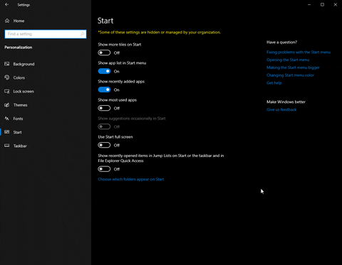342x265 pixels.
Task: Click the Show recently added apps label
Action: pos(121,82)
